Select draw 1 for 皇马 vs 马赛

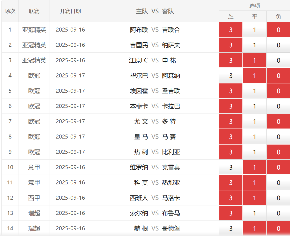254,137
